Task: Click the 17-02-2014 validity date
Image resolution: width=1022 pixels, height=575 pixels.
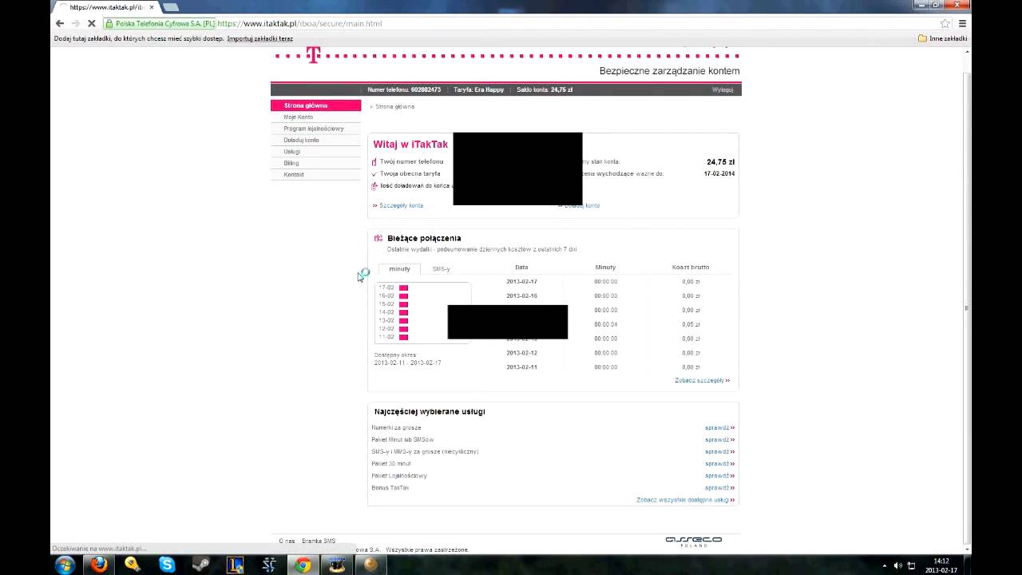Action: pos(719,173)
